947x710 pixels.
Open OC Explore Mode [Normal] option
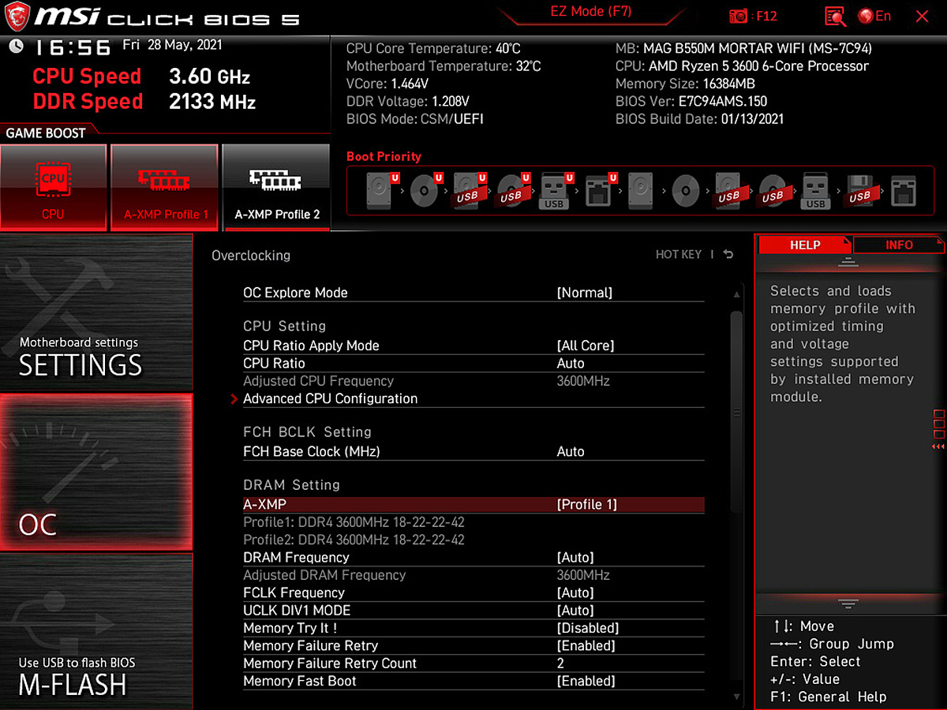[x=473, y=293]
